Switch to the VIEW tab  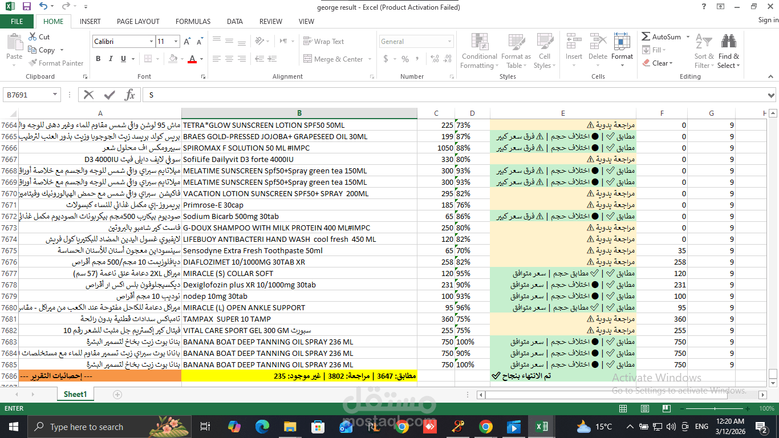(x=306, y=21)
